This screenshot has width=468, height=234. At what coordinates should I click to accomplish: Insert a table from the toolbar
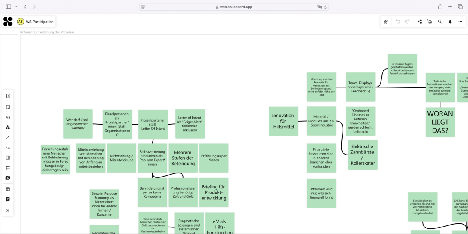8,158
